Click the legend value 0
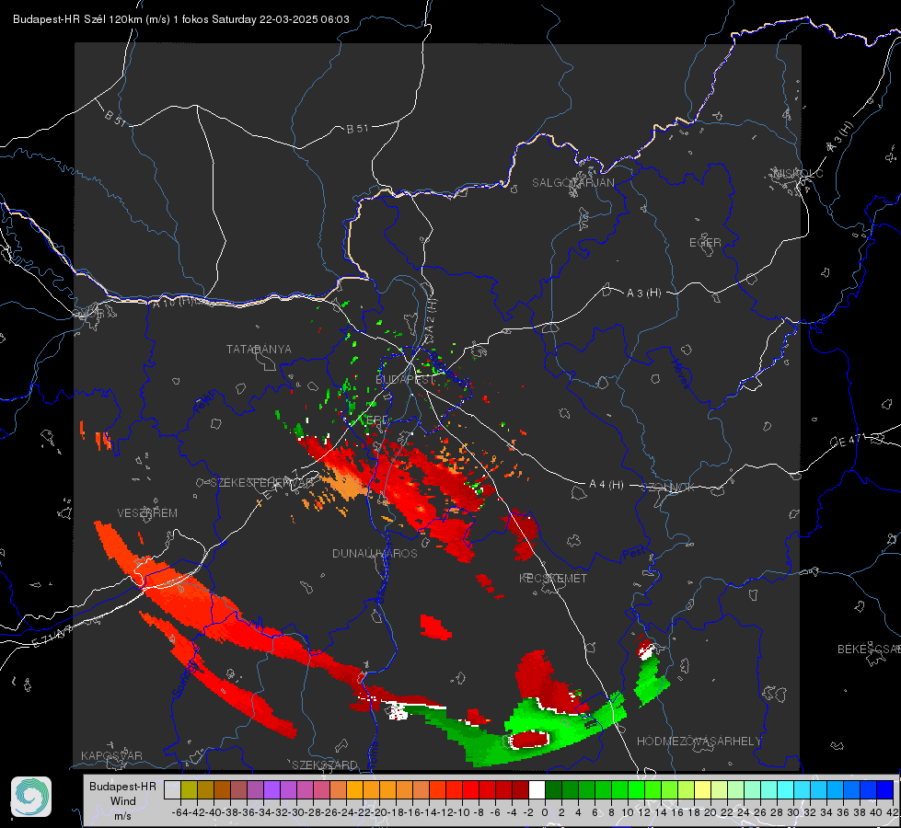901x828 pixels. (x=545, y=812)
